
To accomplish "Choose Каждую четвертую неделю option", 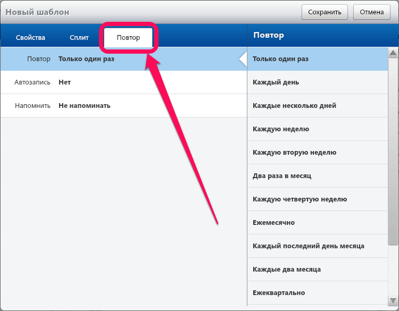I will click(x=317, y=199).
